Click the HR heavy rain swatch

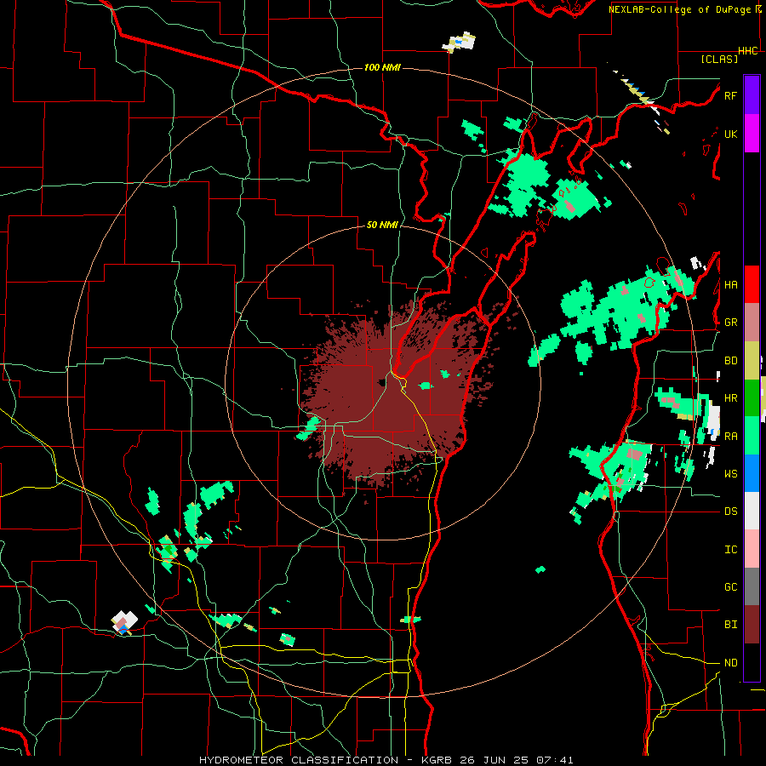752,397
